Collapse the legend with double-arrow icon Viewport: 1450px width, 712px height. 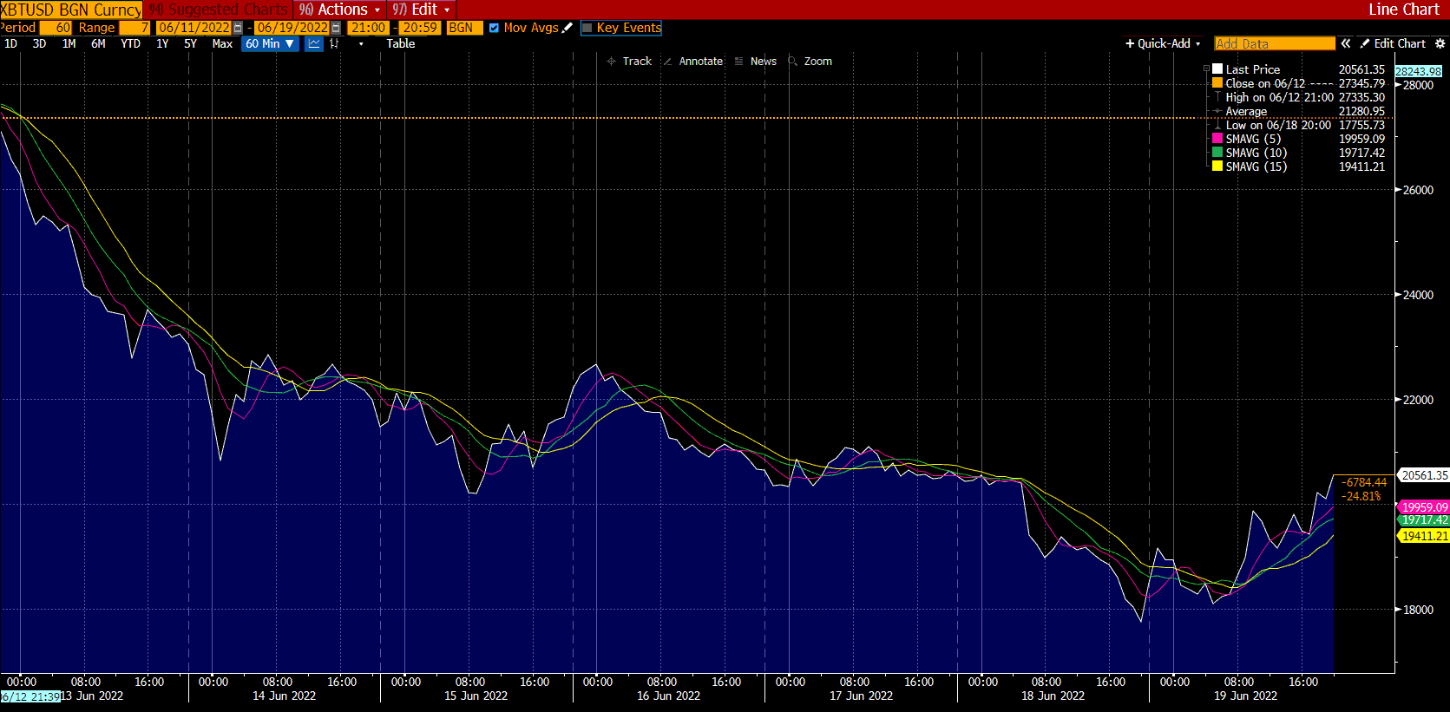coord(1345,43)
